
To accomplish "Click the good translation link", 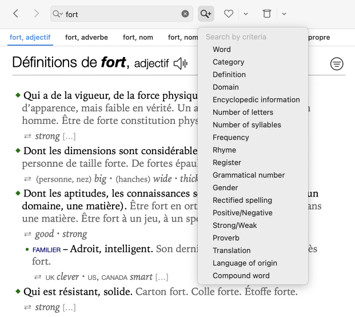I will [x=44, y=234].
